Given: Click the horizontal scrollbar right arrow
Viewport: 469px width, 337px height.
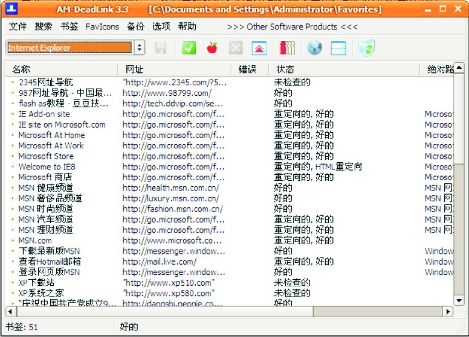Looking at the screenshot, I should 447,312.
